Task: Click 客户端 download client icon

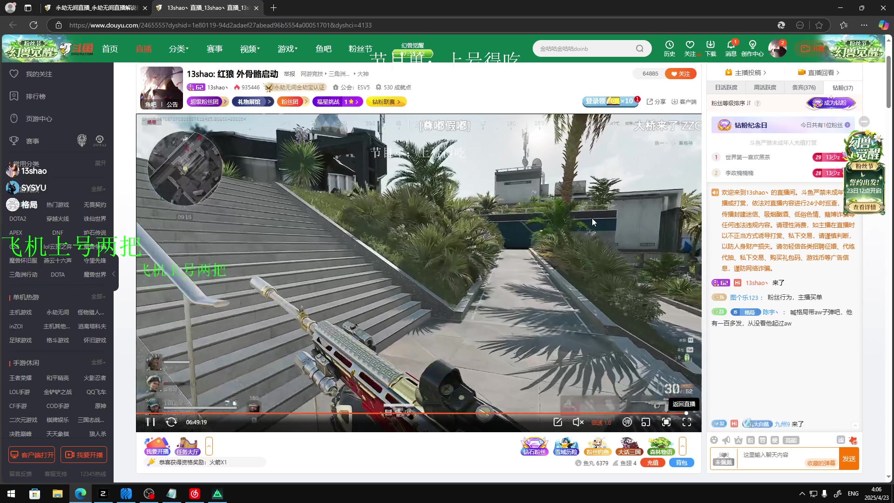Action: click(684, 102)
